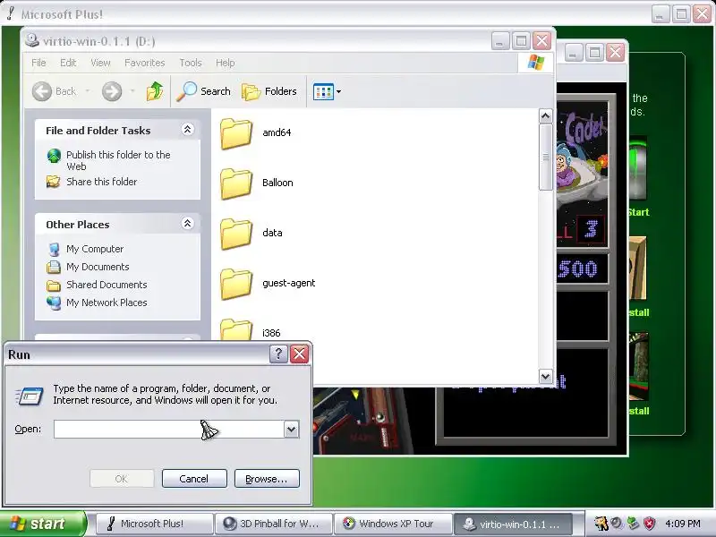
Task: Select the guest-agent folder icon
Action: pyautogui.click(x=236, y=284)
